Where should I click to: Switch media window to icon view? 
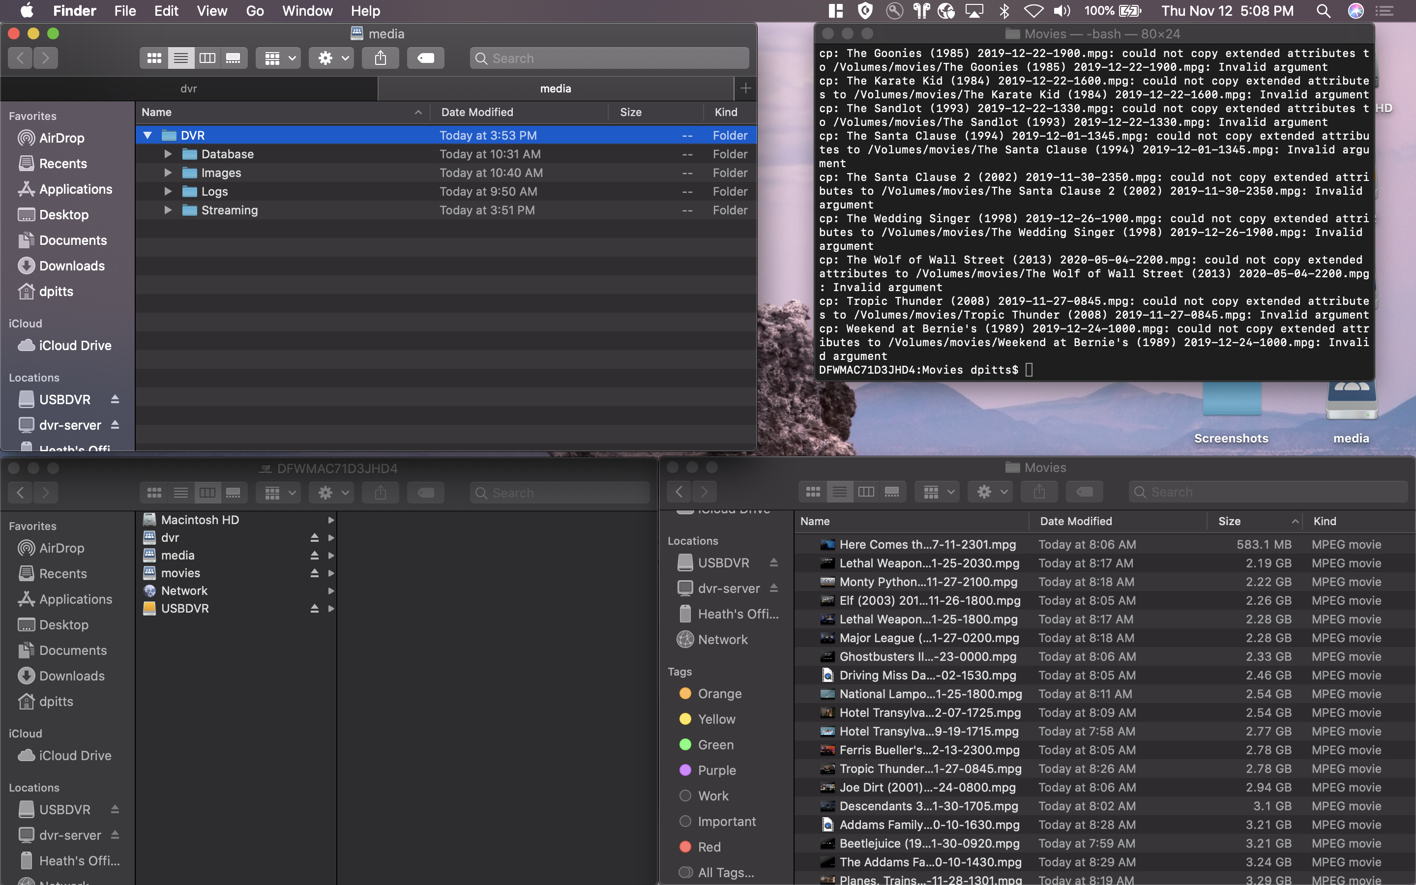[x=154, y=58]
